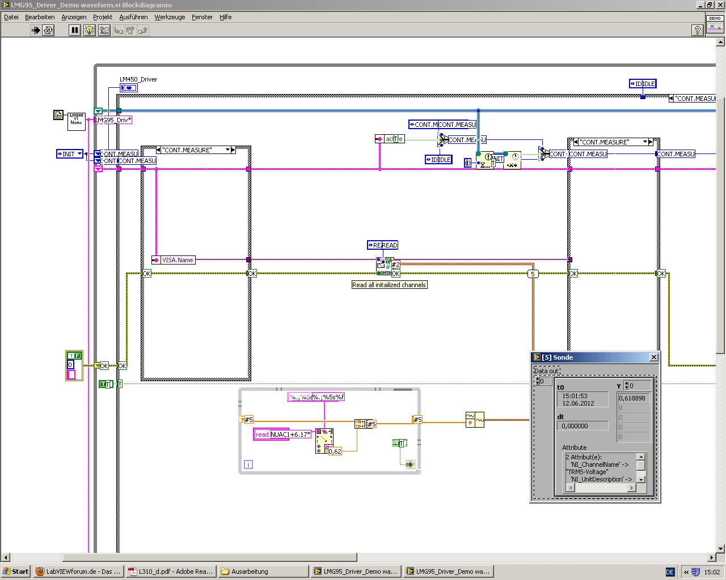The height and width of the screenshot is (580, 726).
Task: Click the Build Waveform node icon
Action: pos(475,420)
